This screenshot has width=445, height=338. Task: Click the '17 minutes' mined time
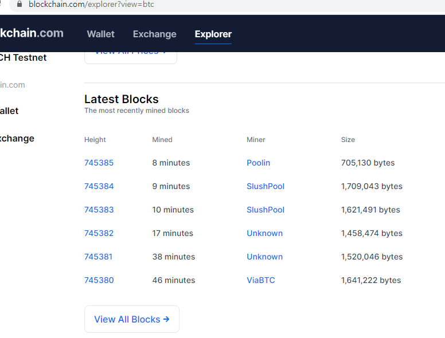173,233
